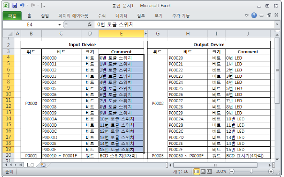The width and height of the screenshot is (284, 177).
Task: Click the horizontal scroll right arrow
Action: pyautogui.click(x=270, y=165)
